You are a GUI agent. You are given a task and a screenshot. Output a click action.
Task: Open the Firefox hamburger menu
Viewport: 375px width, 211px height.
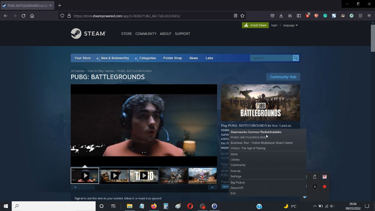[369, 16]
